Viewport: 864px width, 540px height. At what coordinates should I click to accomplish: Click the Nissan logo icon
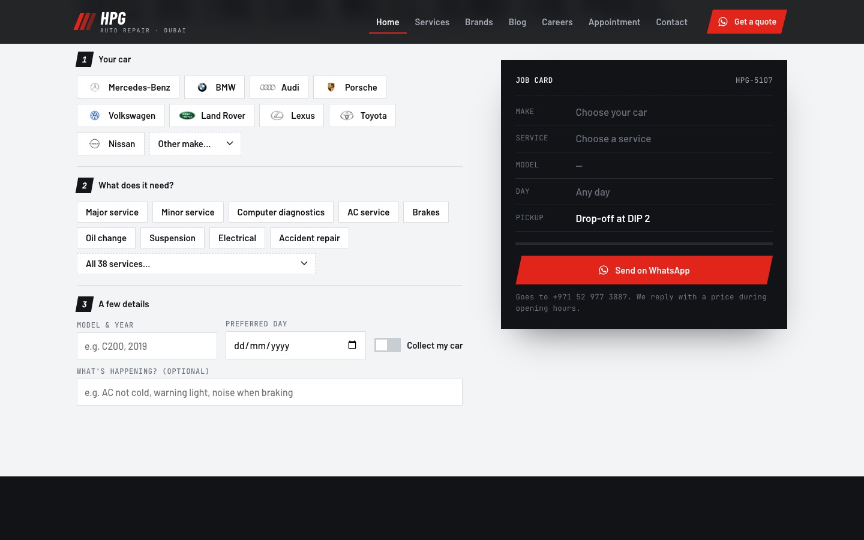pos(95,144)
